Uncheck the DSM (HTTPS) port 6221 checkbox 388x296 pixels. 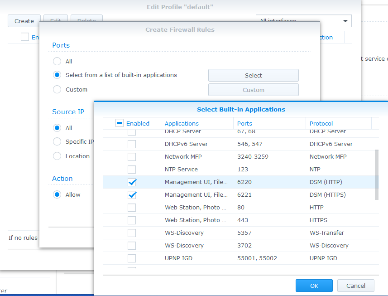(132, 195)
